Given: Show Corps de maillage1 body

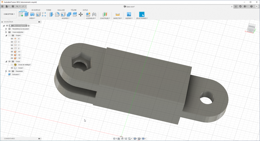Looking at the screenshot, I should tap(12, 65).
